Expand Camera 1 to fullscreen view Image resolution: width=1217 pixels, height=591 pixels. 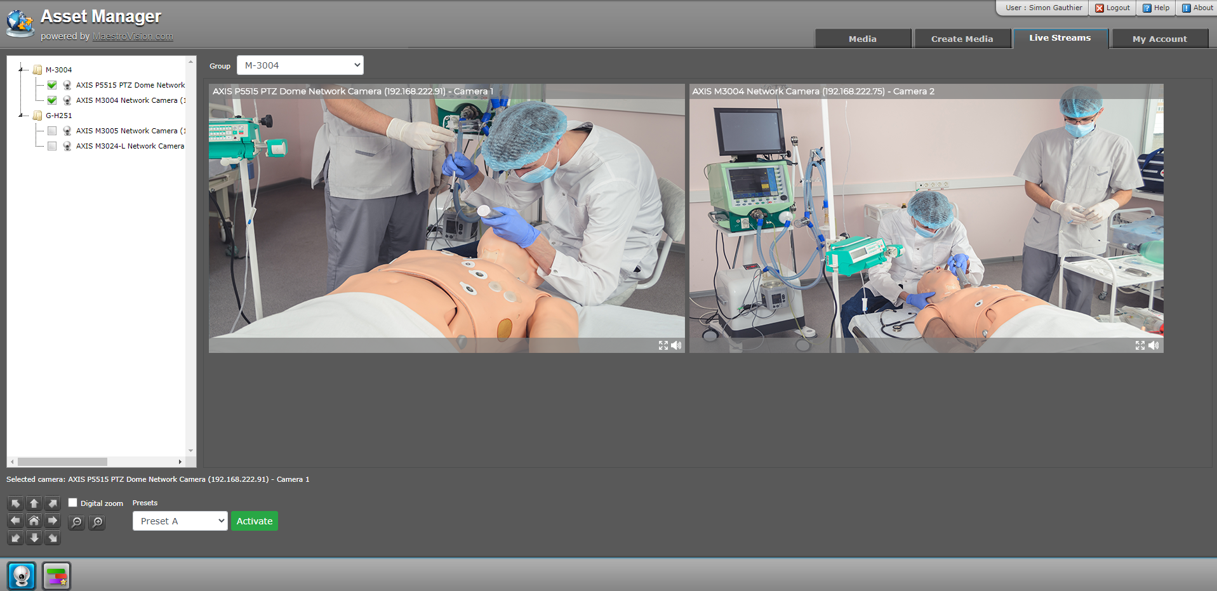662,345
